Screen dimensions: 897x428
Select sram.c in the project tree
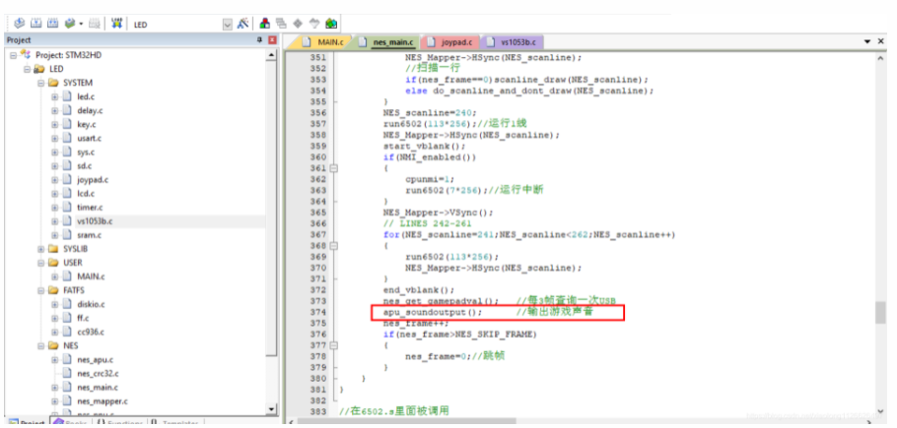pyautogui.click(x=89, y=235)
